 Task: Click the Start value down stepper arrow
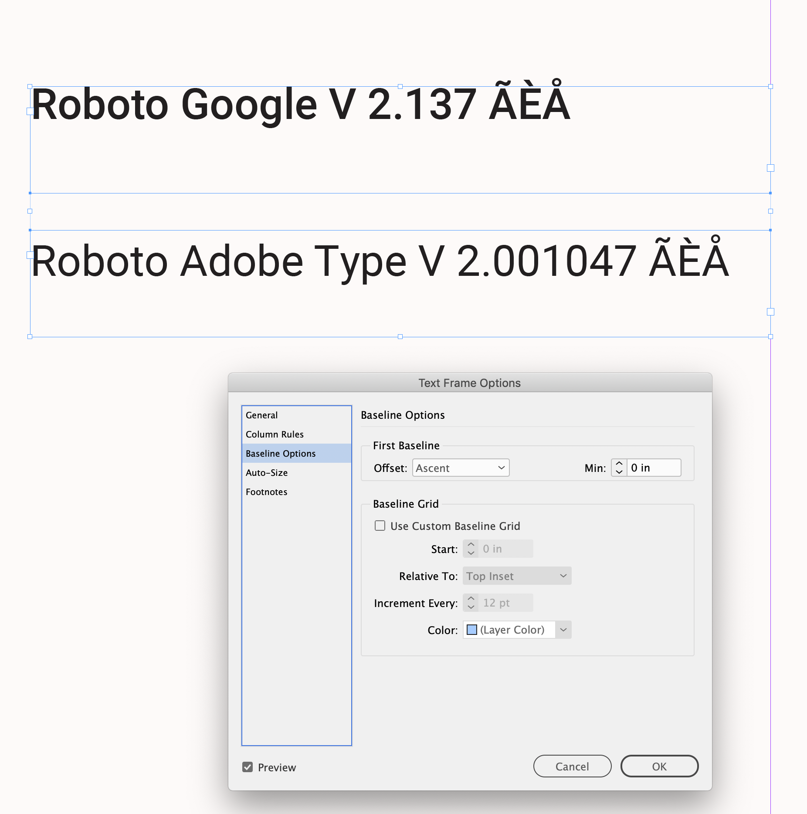[x=471, y=553]
